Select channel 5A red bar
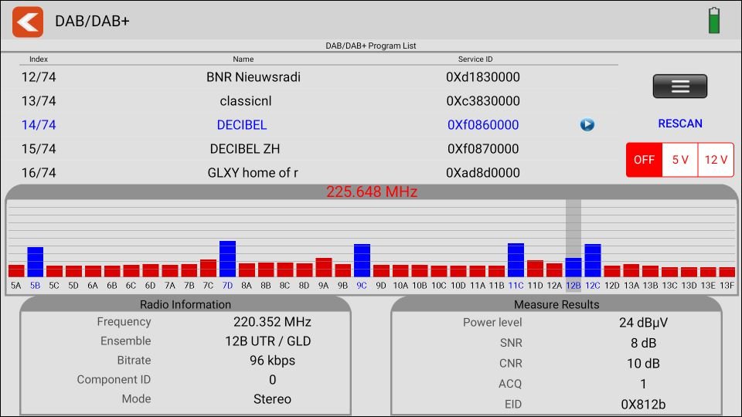Viewport: 742px width, 417px height. [x=16, y=271]
